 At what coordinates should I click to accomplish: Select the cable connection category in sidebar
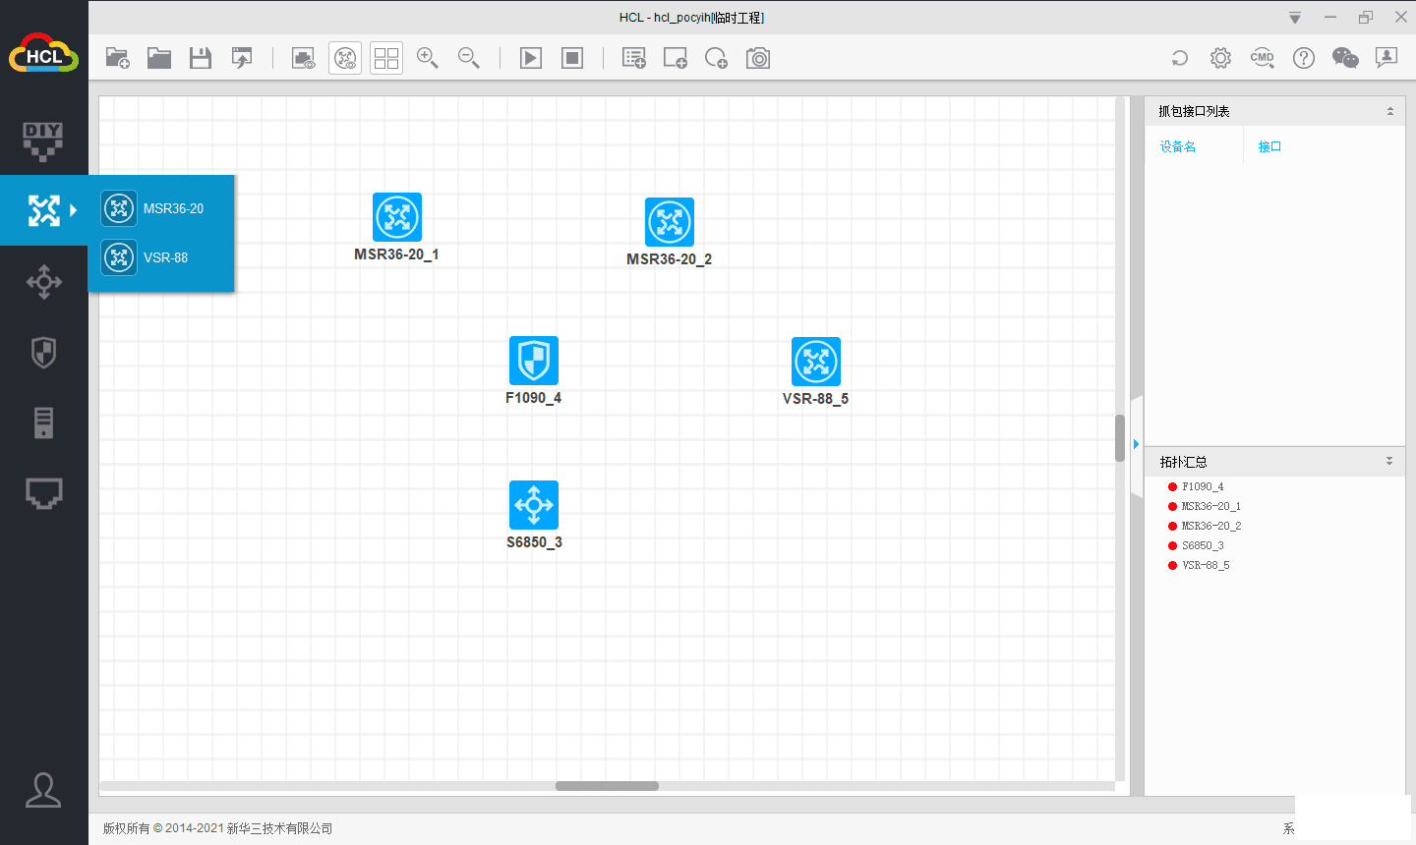click(x=43, y=493)
